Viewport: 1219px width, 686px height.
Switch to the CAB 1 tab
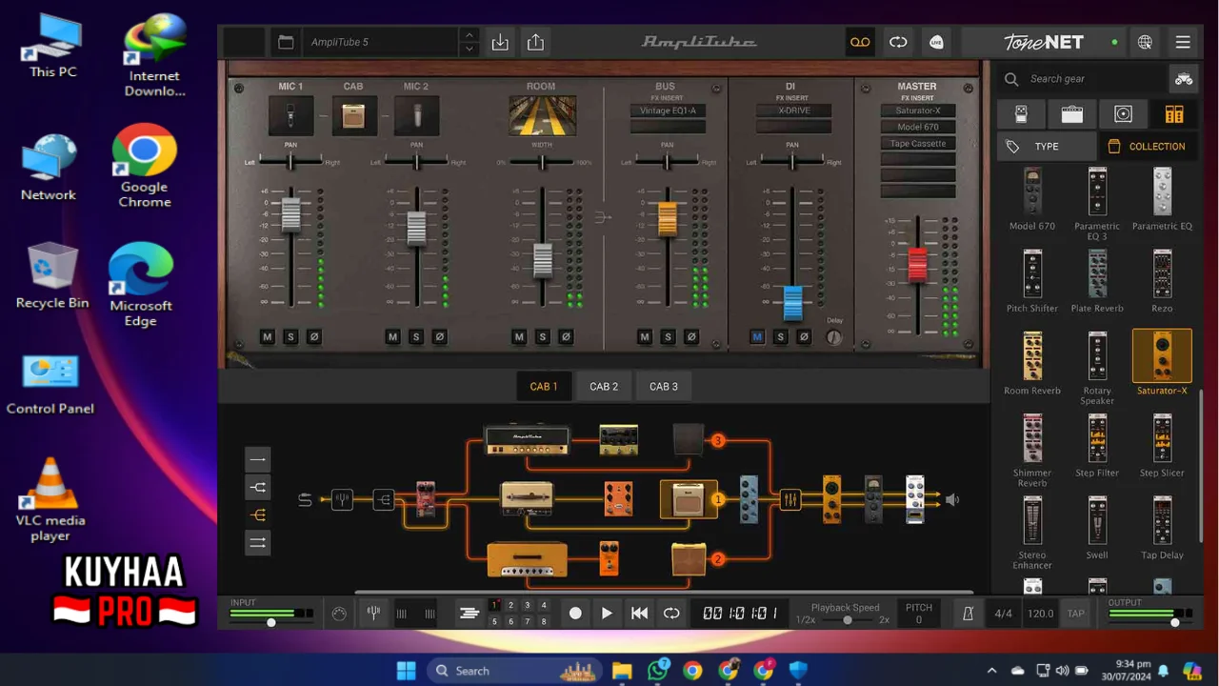pyautogui.click(x=544, y=386)
